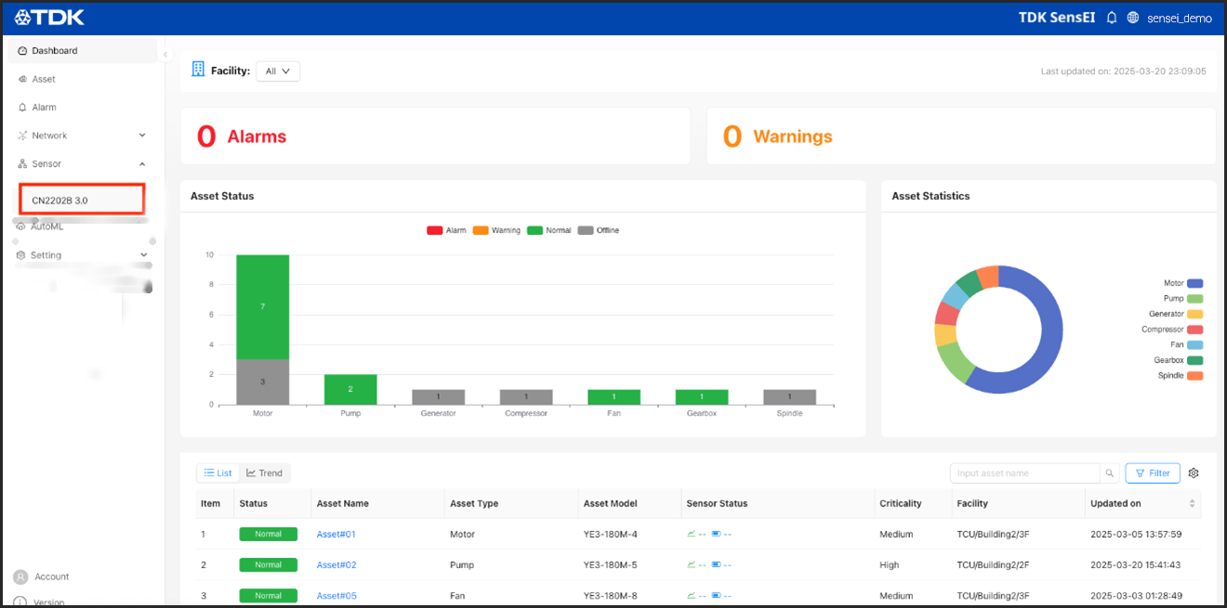Image resolution: width=1227 pixels, height=608 pixels.
Task: Click Pump green bar showing 2
Action: coord(350,390)
